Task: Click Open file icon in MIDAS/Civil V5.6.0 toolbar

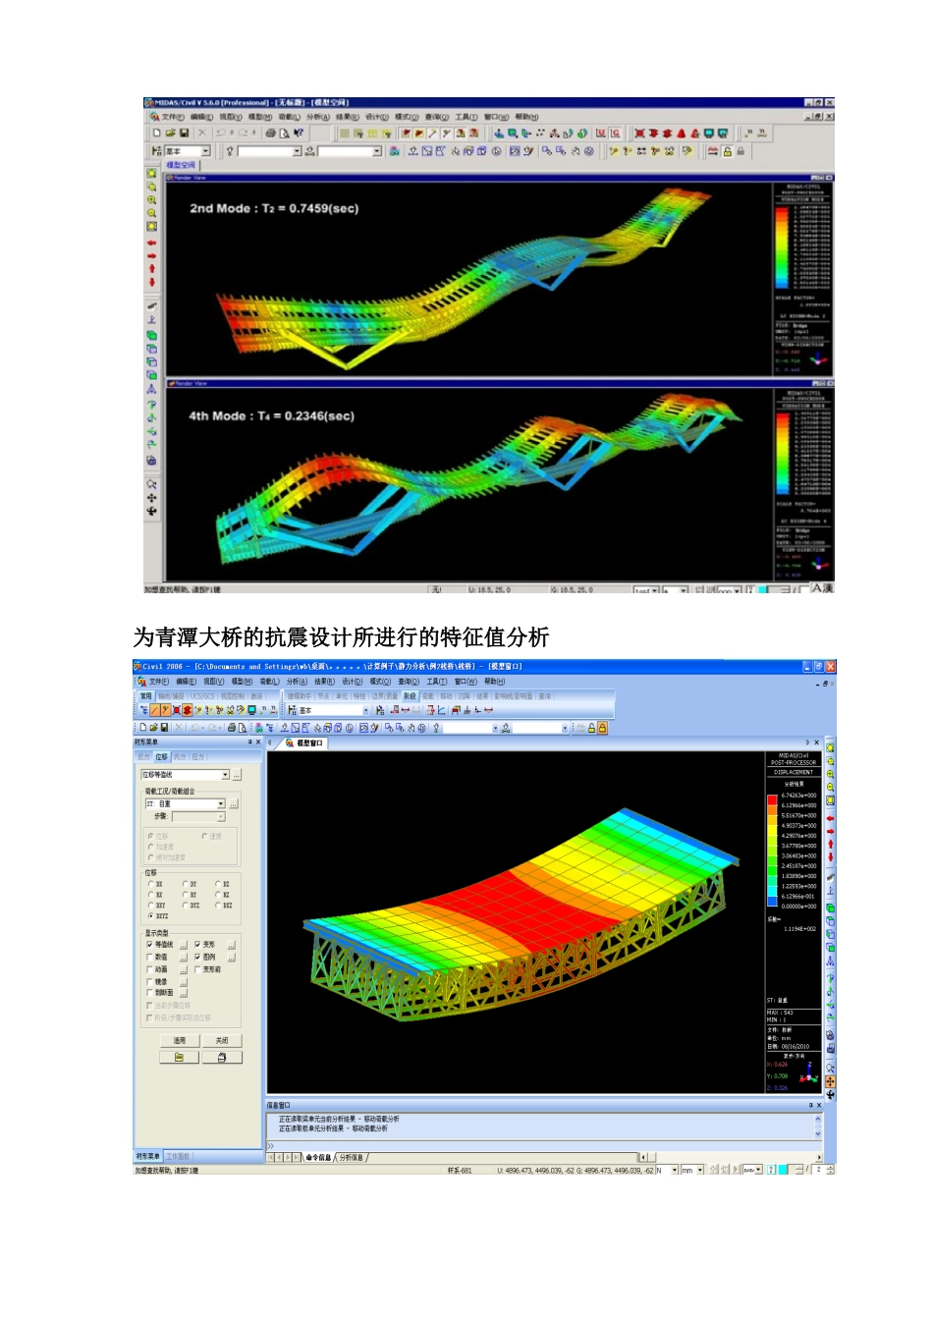Action: click(x=170, y=133)
